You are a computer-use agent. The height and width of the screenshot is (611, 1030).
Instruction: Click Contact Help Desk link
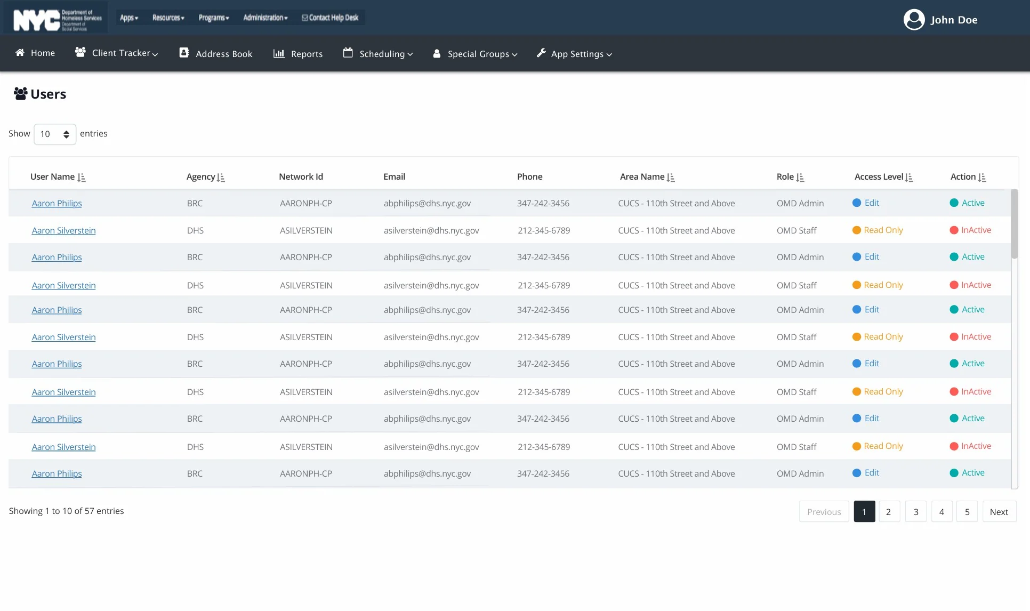[330, 18]
